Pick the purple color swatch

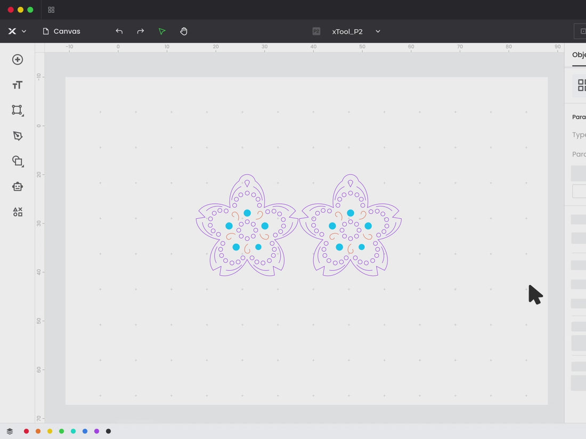(96, 431)
